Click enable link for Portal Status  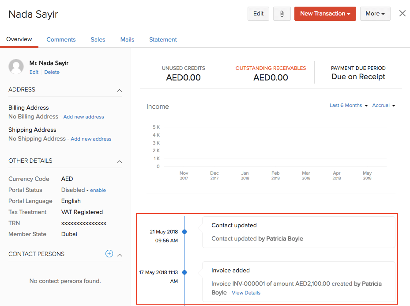click(98, 190)
